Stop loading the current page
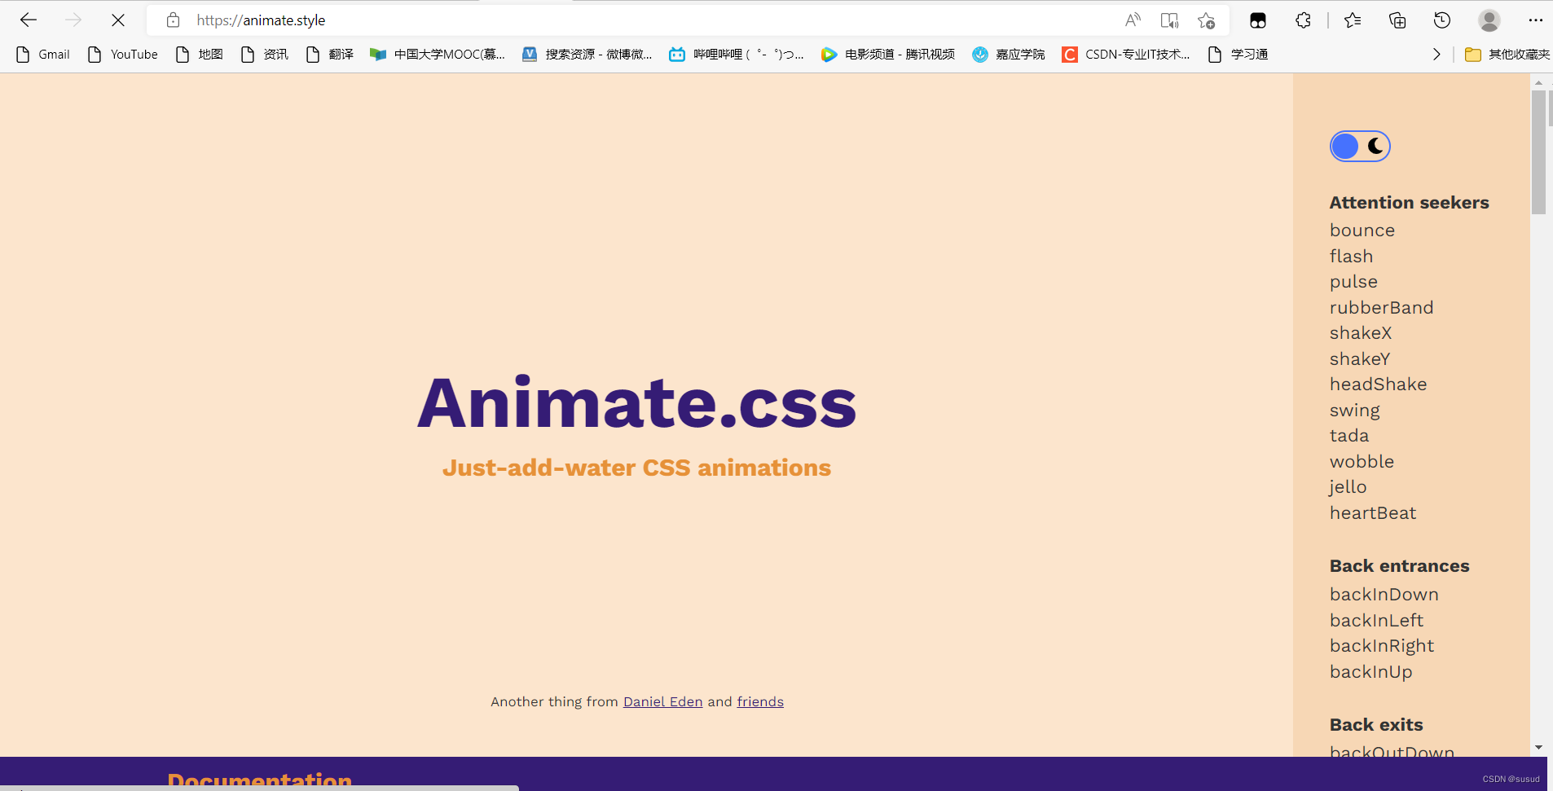The height and width of the screenshot is (791, 1553). coord(118,20)
